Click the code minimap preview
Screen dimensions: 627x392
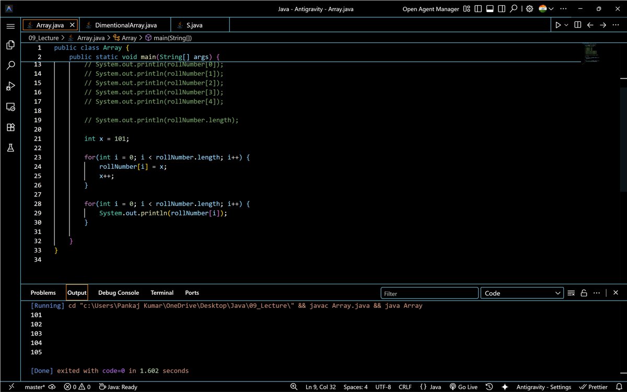pyautogui.click(x=591, y=52)
